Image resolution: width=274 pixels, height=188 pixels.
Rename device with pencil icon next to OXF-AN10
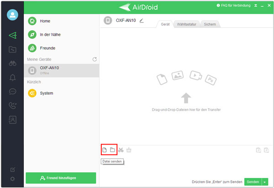click(x=142, y=21)
